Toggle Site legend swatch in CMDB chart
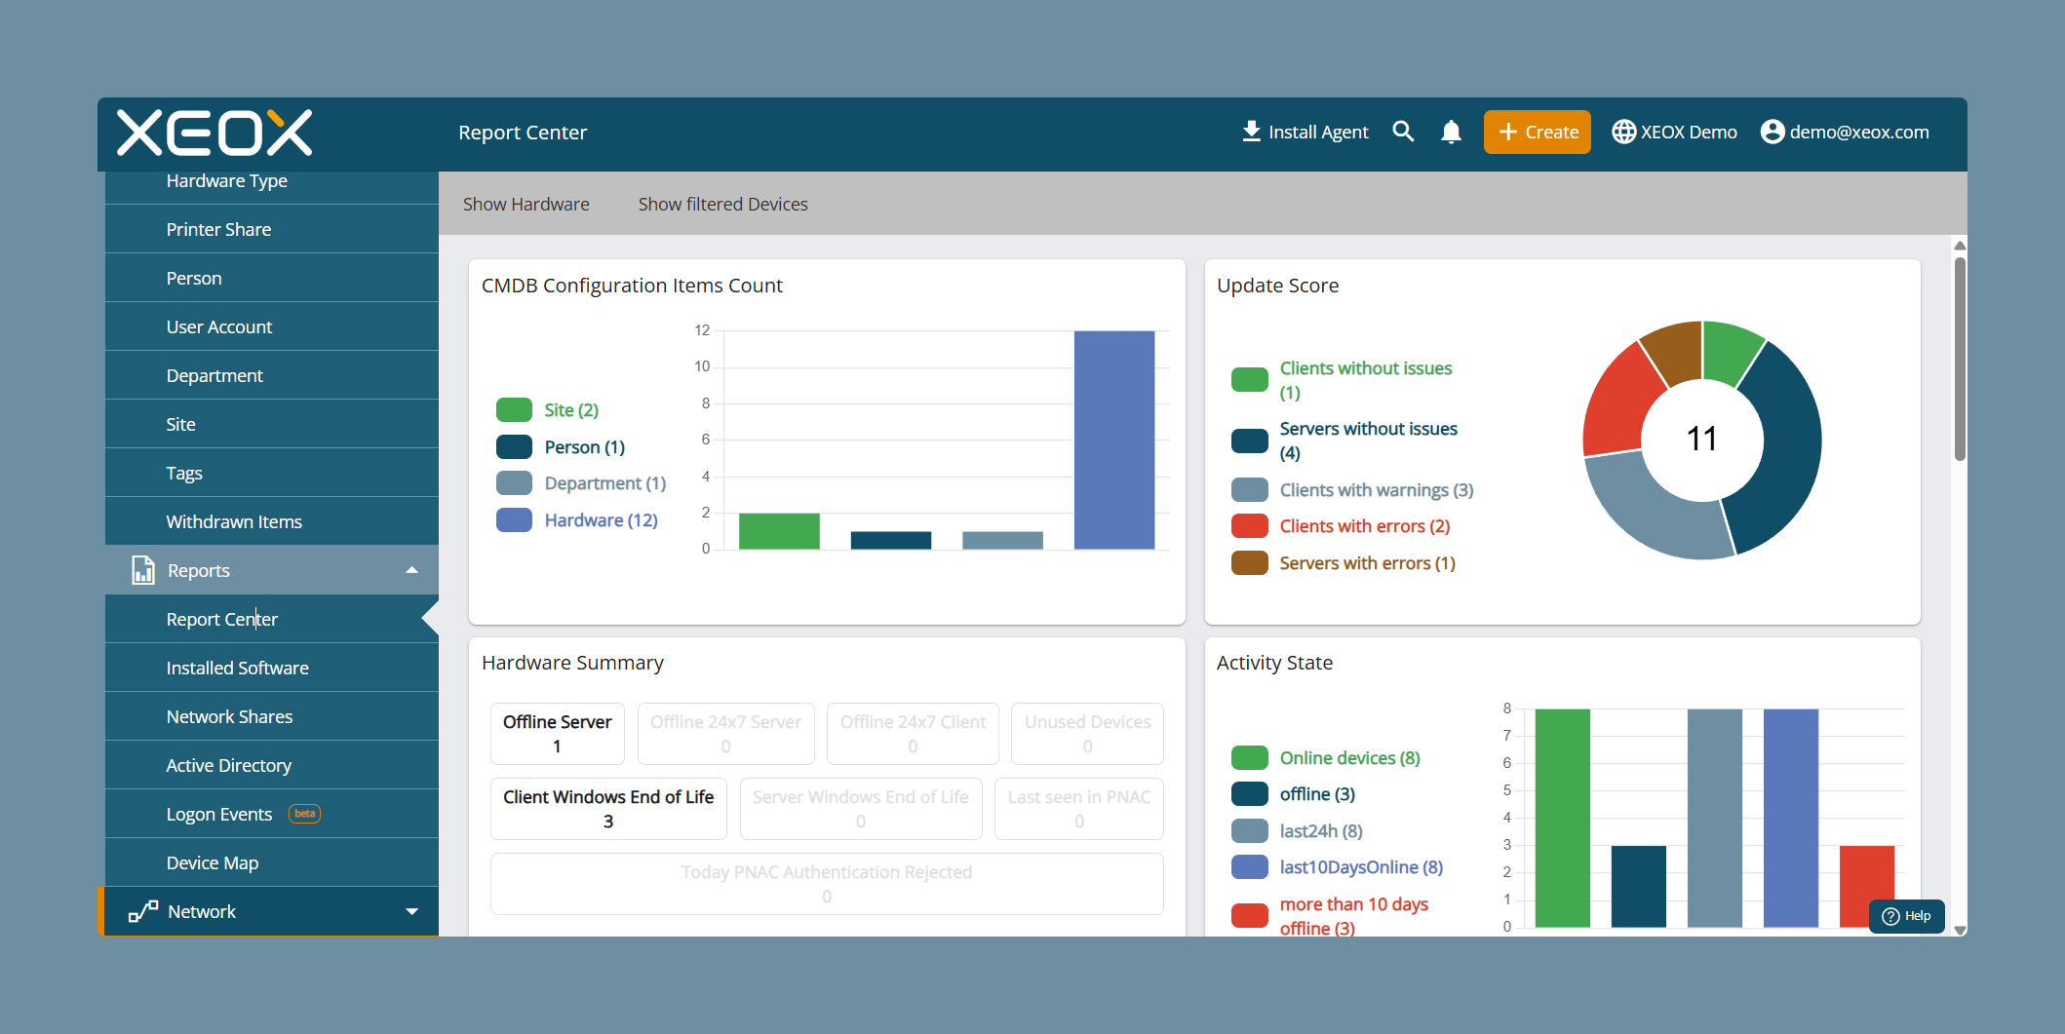The width and height of the screenshot is (2065, 1034). [514, 410]
